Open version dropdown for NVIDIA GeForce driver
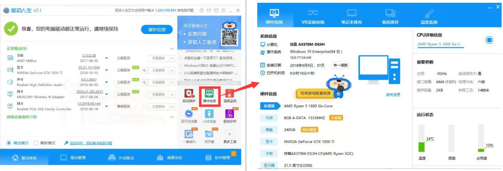503x171 pixels. click(107, 70)
